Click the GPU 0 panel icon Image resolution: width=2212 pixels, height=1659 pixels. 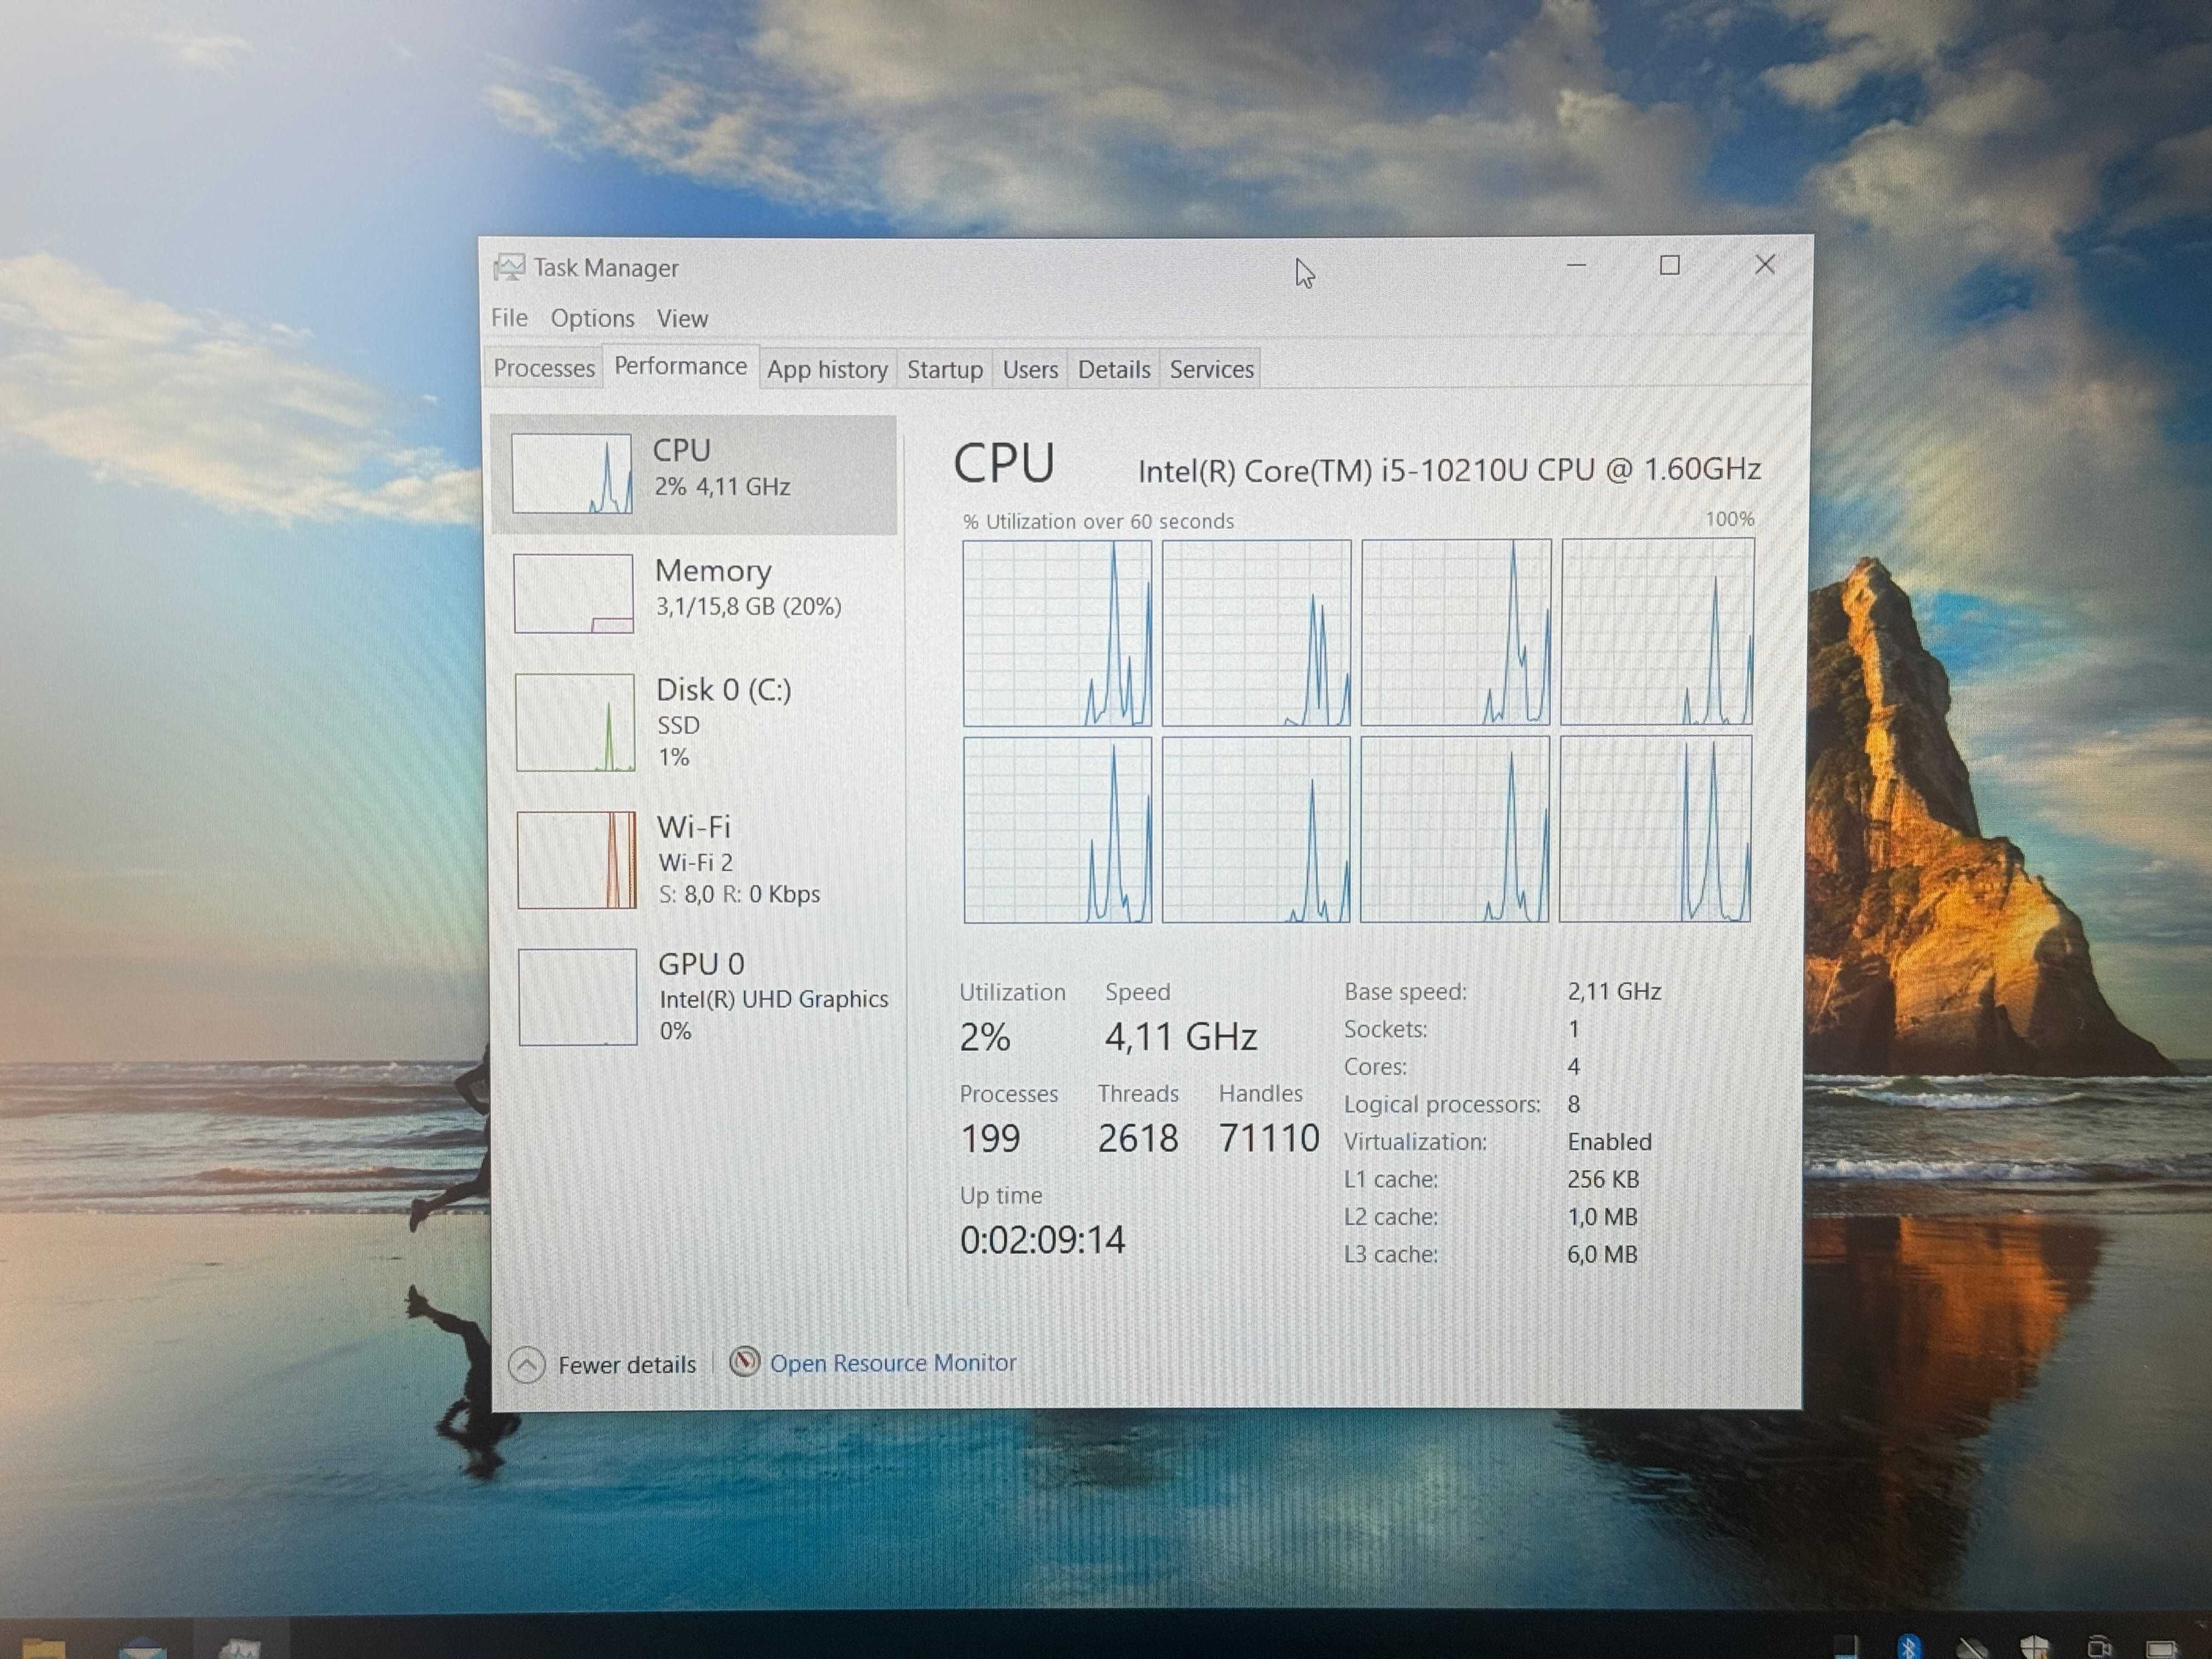(x=575, y=997)
